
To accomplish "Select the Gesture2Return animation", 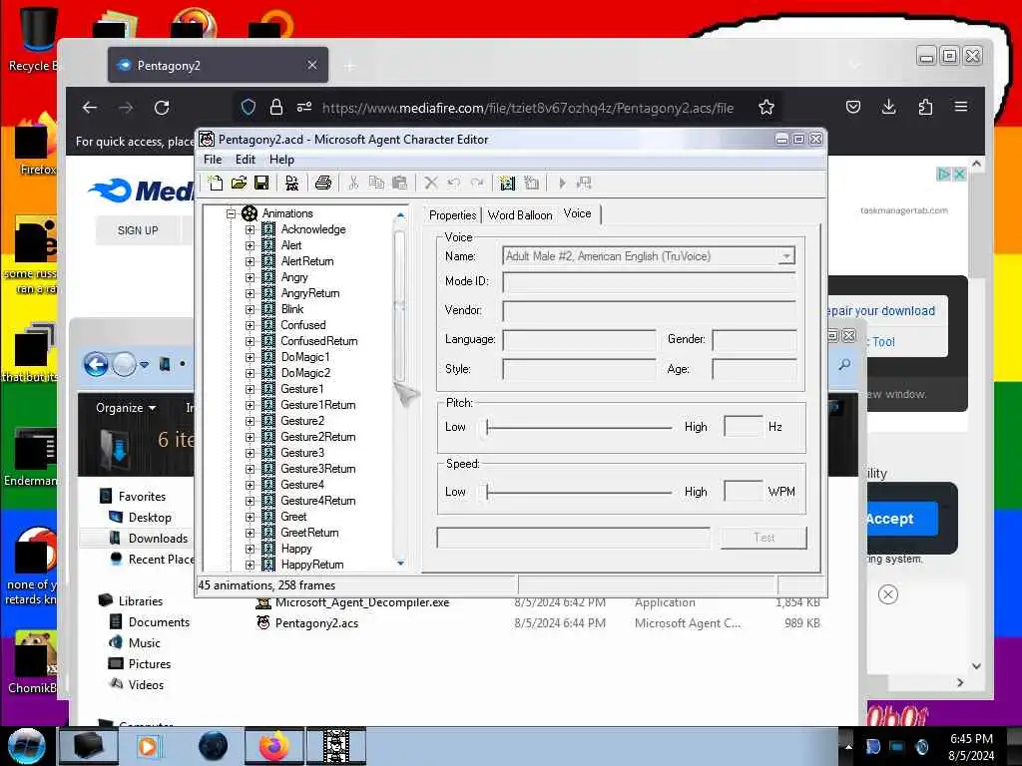I will click(x=318, y=437).
